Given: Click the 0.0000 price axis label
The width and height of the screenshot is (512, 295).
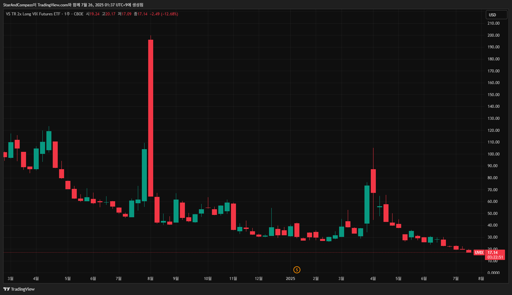Looking at the screenshot, I should tap(493, 272).
